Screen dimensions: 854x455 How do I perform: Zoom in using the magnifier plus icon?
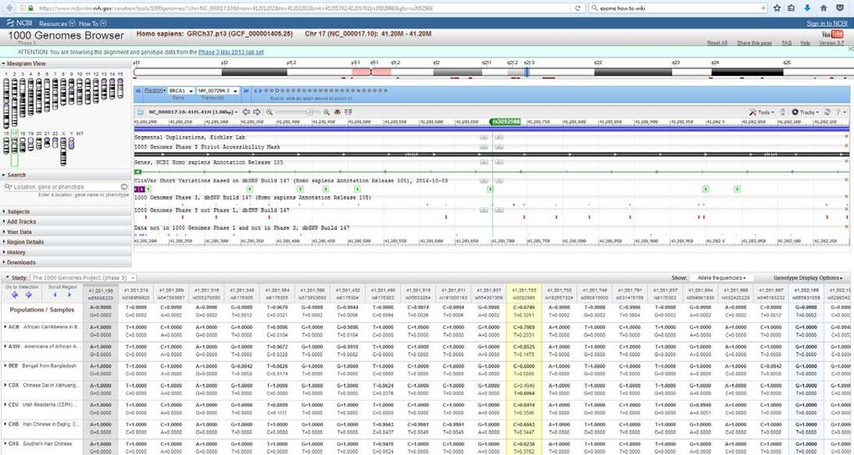(326, 112)
